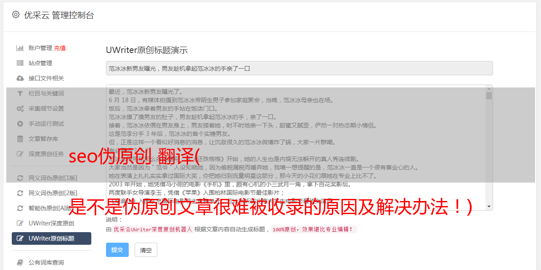The width and height of the screenshot is (541, 270).
Task: Click the 清空 clear button
Action: pos(146,250)
